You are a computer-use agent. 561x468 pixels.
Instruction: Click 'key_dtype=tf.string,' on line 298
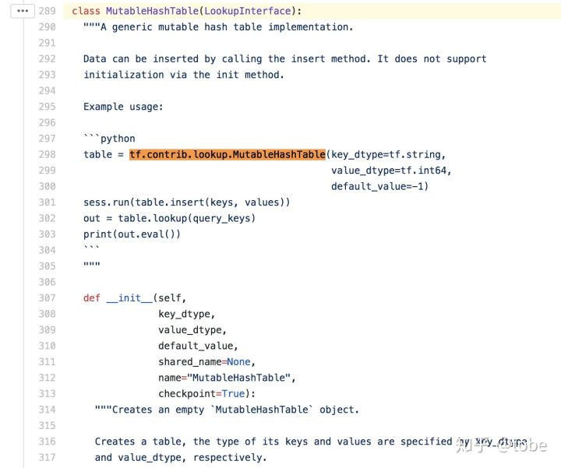coord(388,155)
